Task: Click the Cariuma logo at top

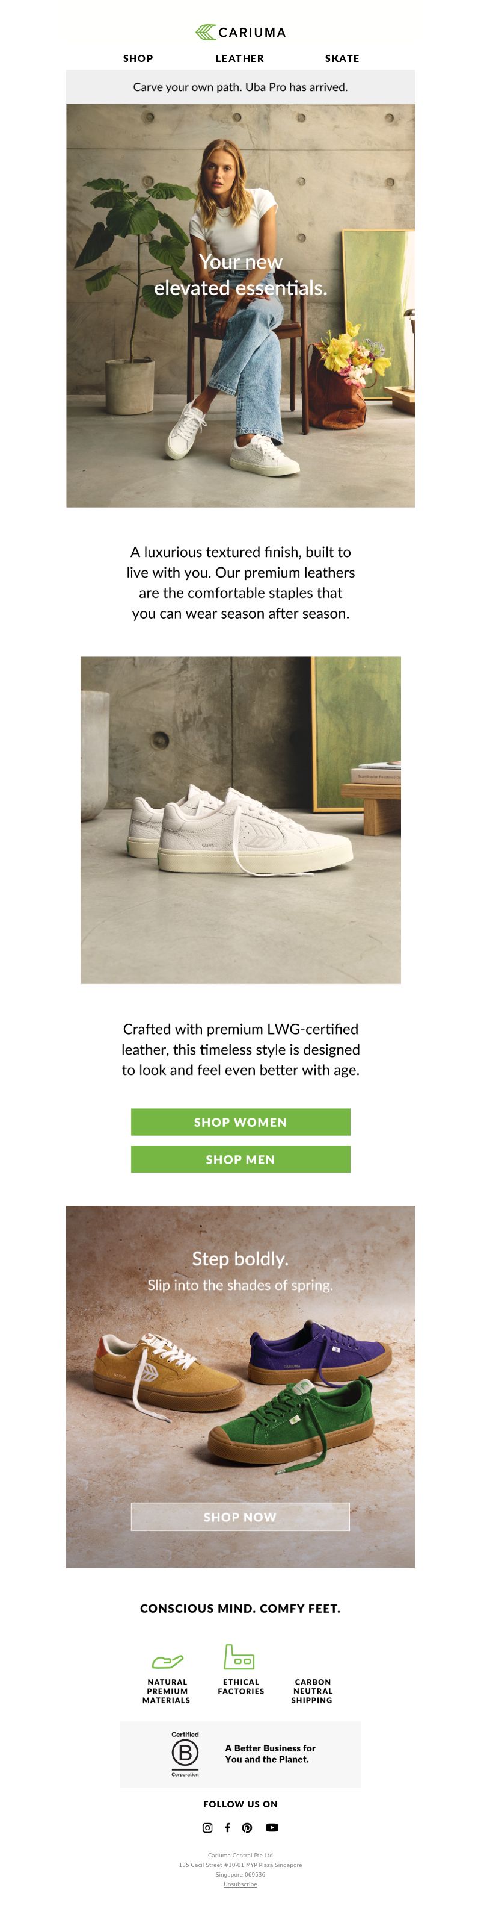Action: (x=240, y=32)
